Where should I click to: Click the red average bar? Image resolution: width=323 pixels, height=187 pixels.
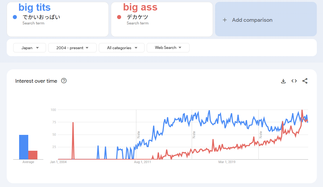[x=33, y=155]
